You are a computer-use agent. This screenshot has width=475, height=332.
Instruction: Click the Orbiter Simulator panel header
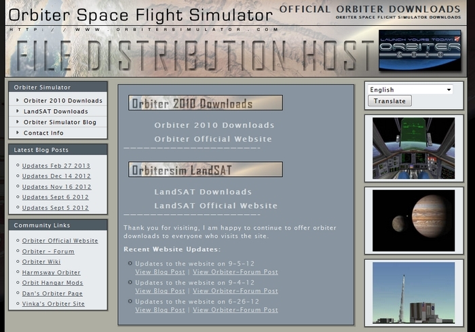58,87
